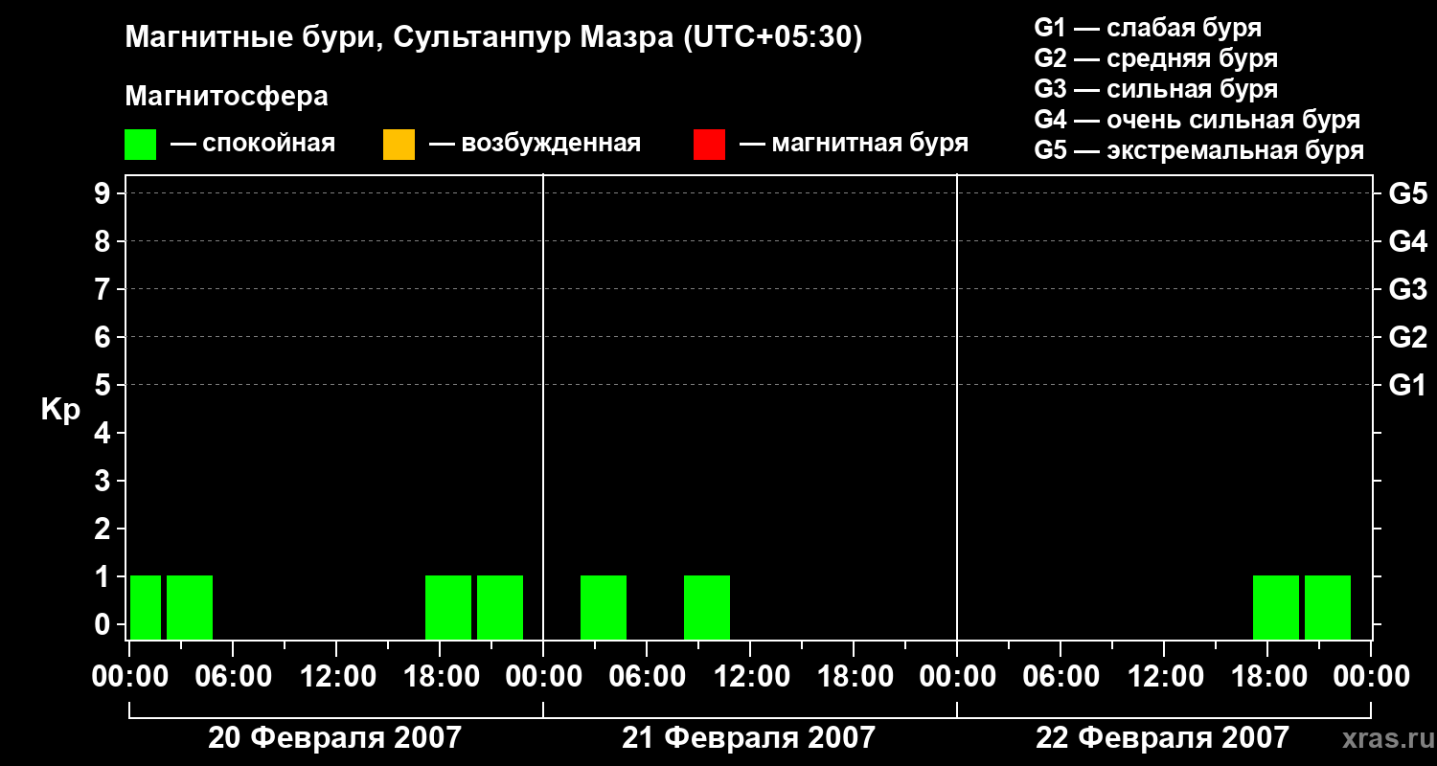Select the chart title 'Магнитные бури, Сультанпур Мазра (UTC+05:30)'
Image resolution: width=1437 pixels, height=766 pixels.
(x=494, y=37)
